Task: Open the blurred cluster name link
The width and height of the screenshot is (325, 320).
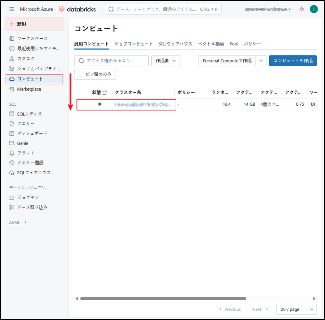Action: coord(142,104)
